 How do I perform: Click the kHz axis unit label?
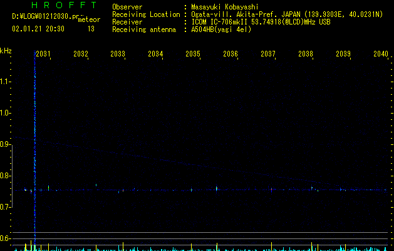[6, 51]
